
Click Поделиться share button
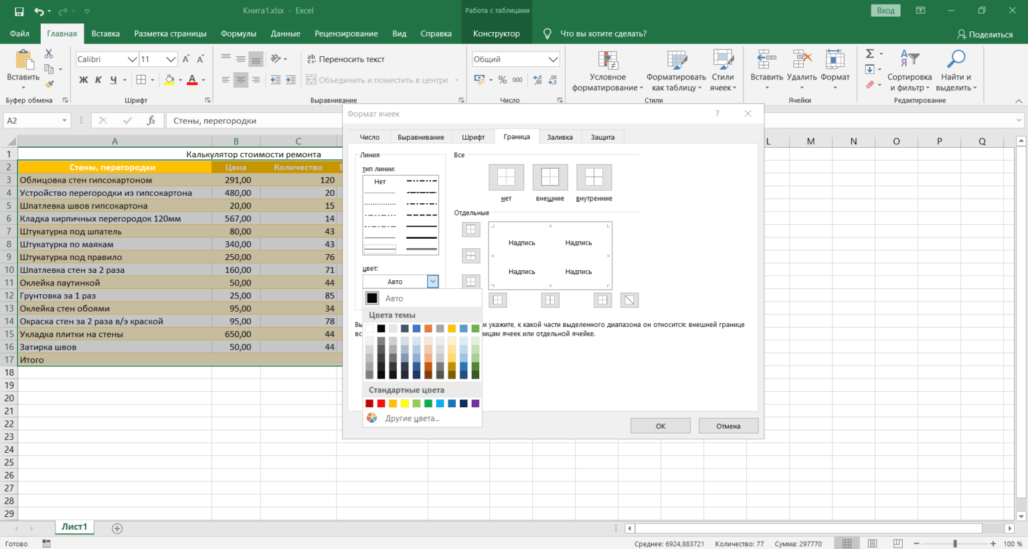coord(984,34)
